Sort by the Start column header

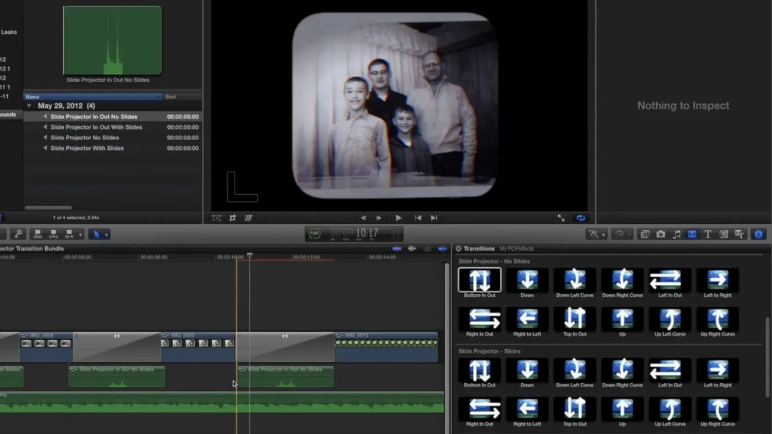(x=182, y=97)
